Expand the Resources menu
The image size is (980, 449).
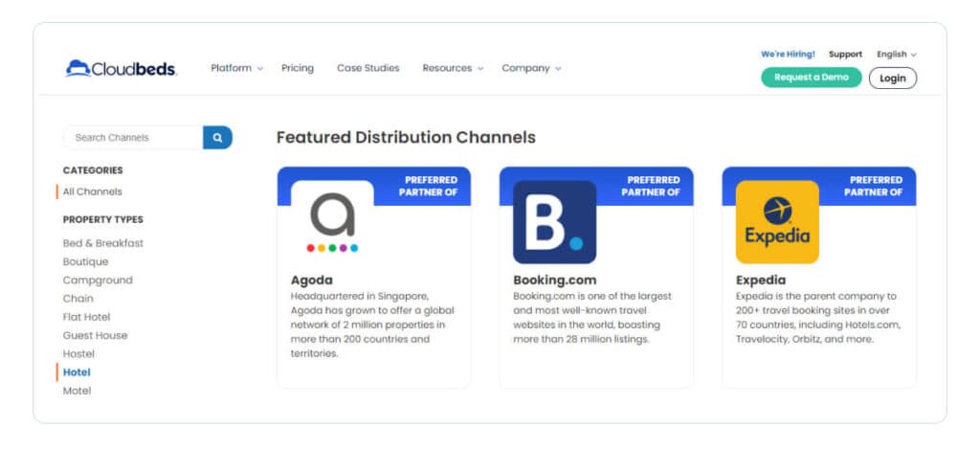click(x=453, y=68)
